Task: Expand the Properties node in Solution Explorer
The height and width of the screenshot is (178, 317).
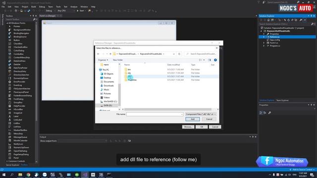Action: pos(264,34)
